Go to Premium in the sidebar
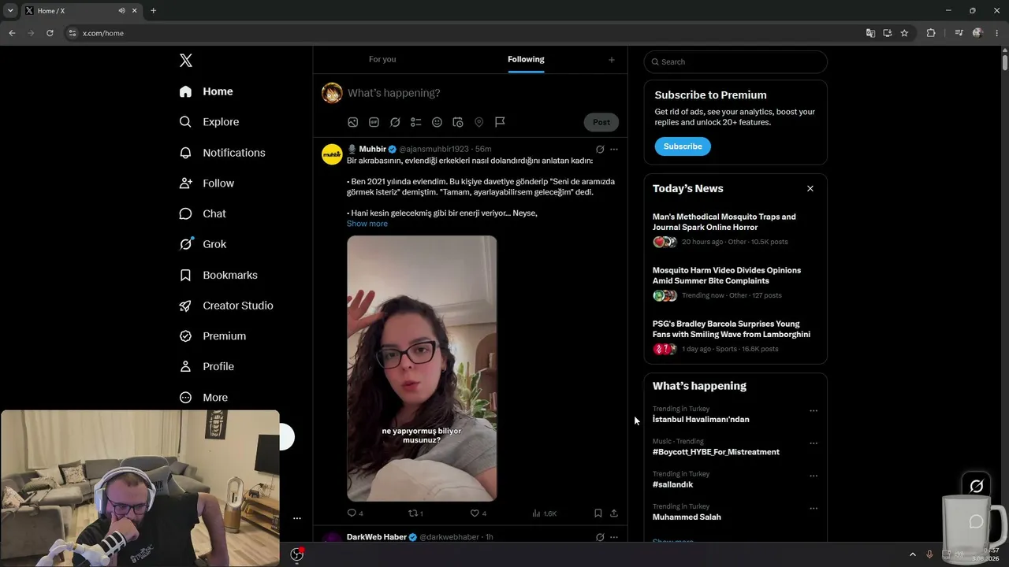Screen dimensions: 1009x567 coord(213,336)
